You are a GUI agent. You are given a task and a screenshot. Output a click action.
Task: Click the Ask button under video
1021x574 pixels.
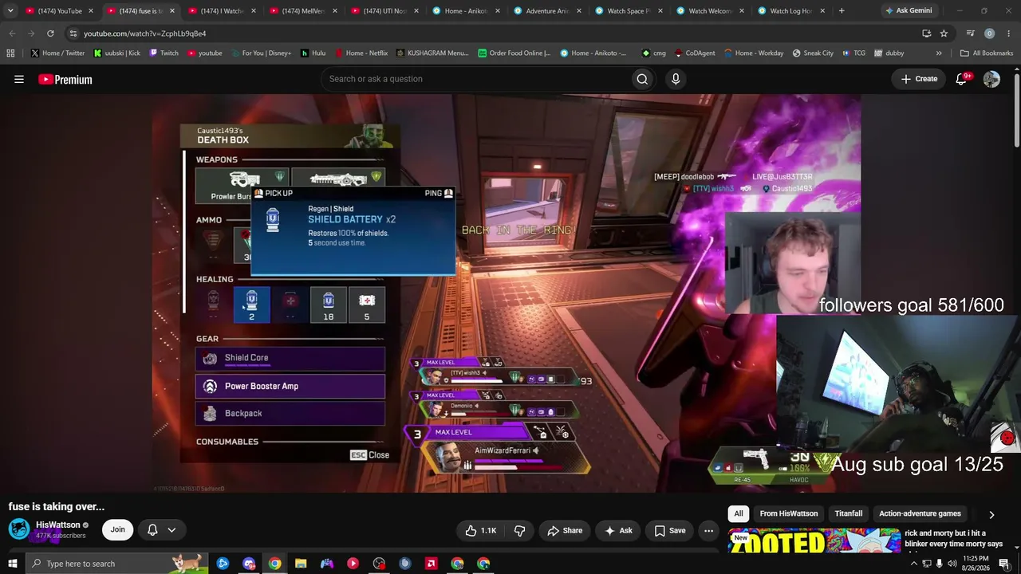coord(619,530)
